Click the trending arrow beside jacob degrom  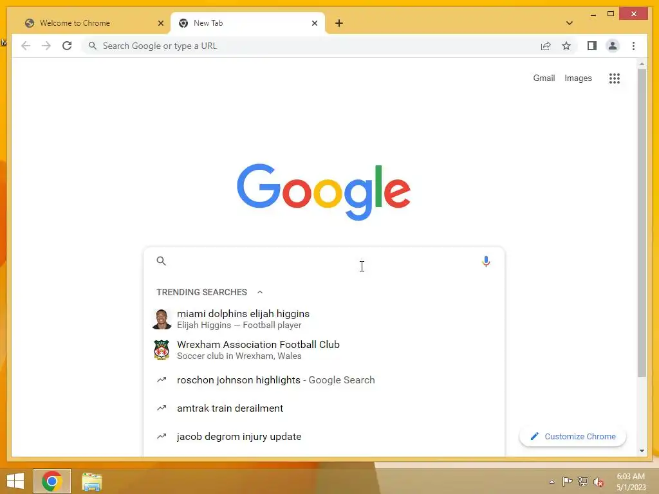[162, 437]
